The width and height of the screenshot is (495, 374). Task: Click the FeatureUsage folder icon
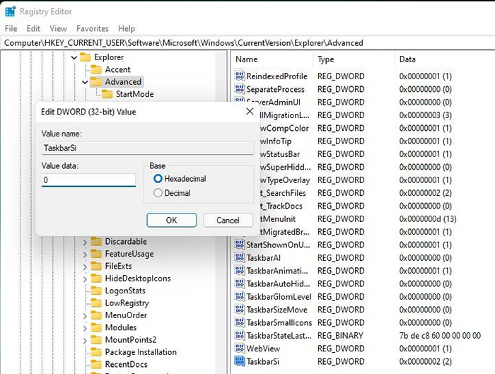(96, 254)
